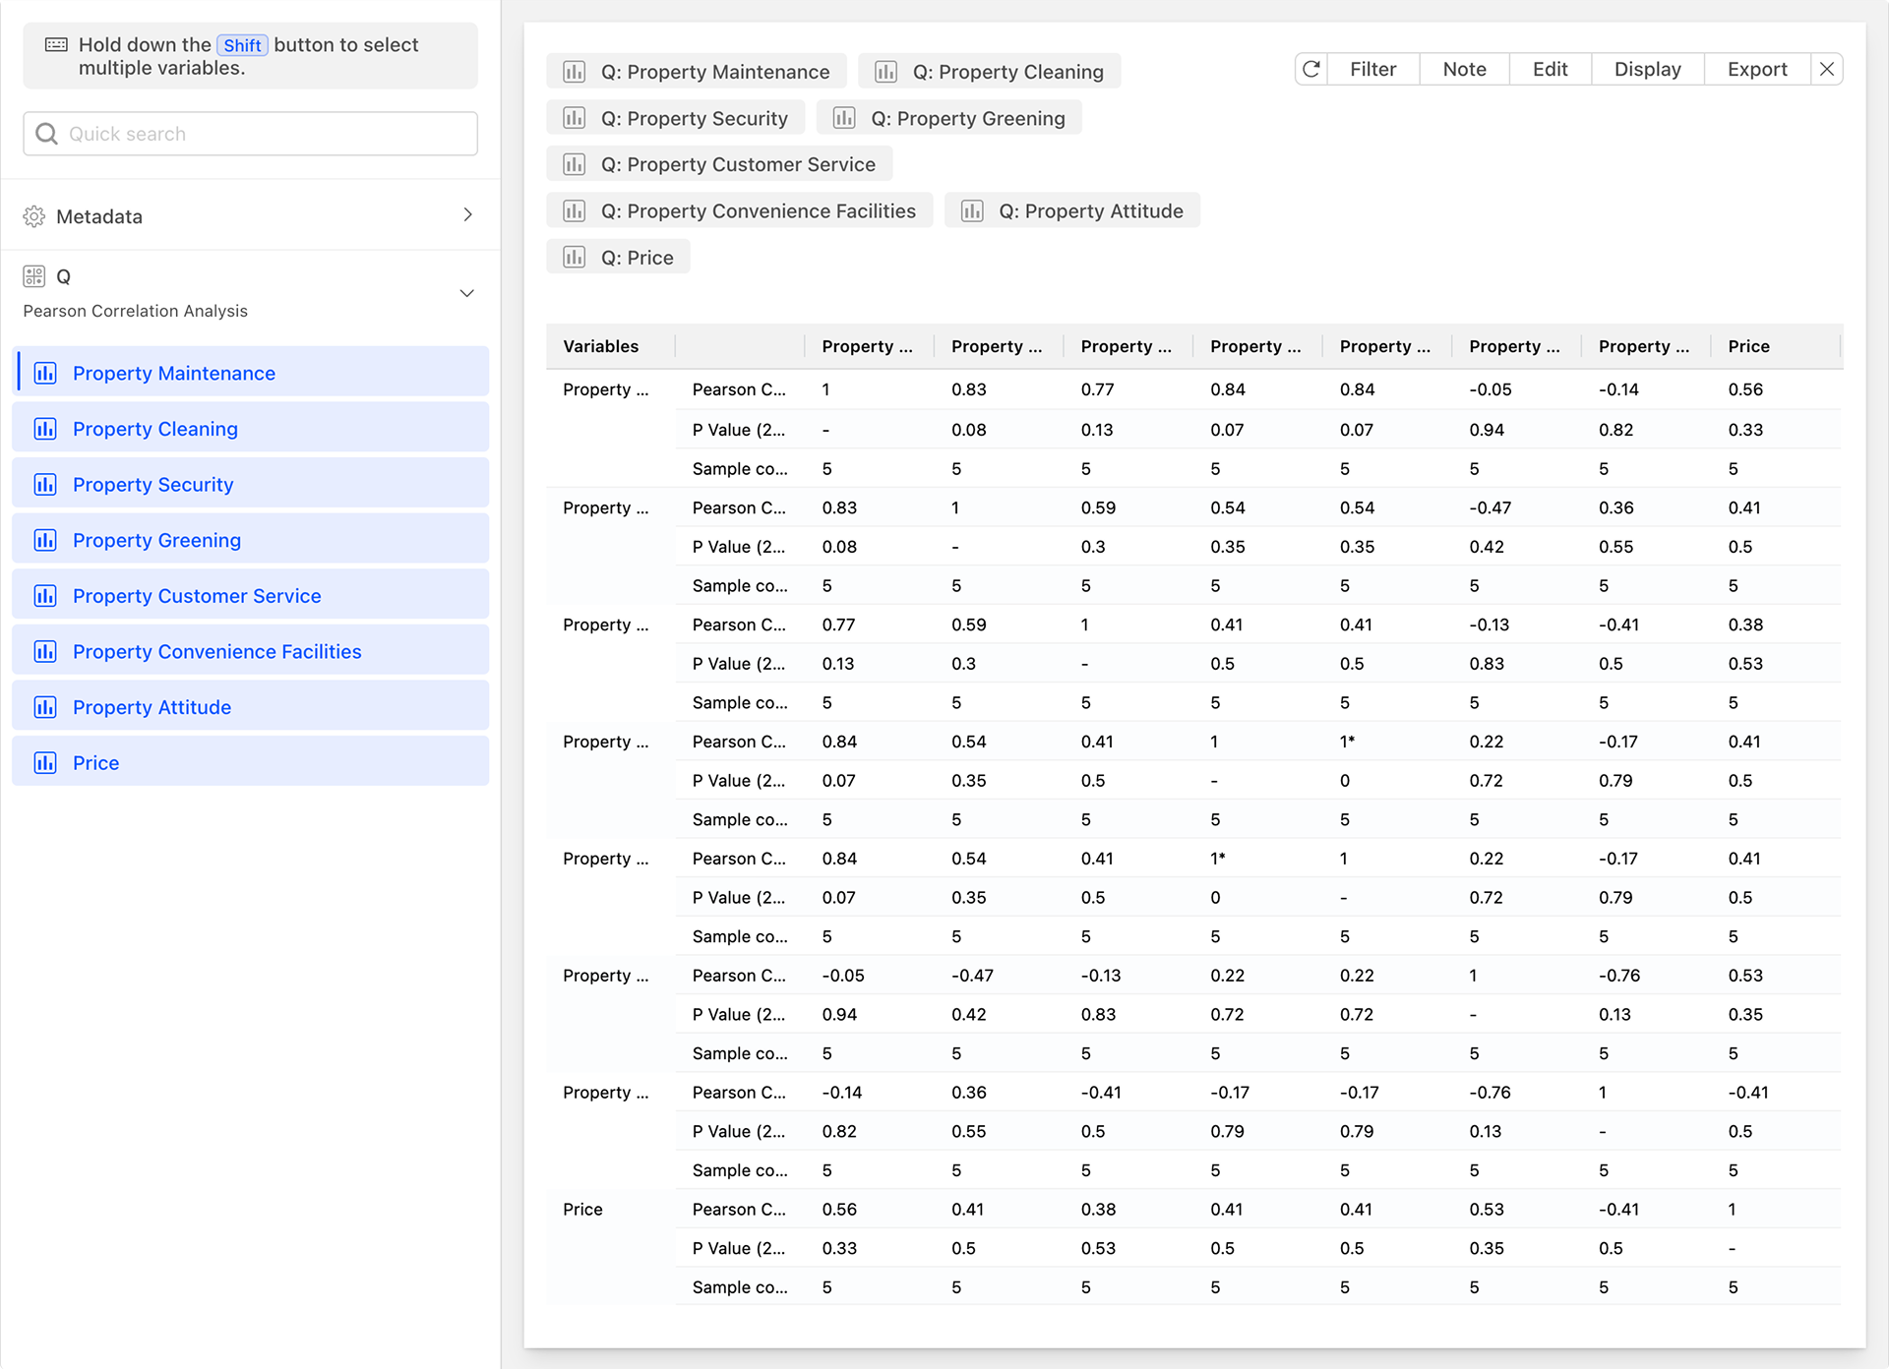Focus the Quick search input field

(251, 134)
